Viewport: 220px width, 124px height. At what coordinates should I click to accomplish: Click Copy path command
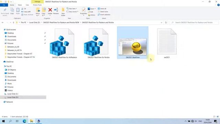click(x=26, y=12)
